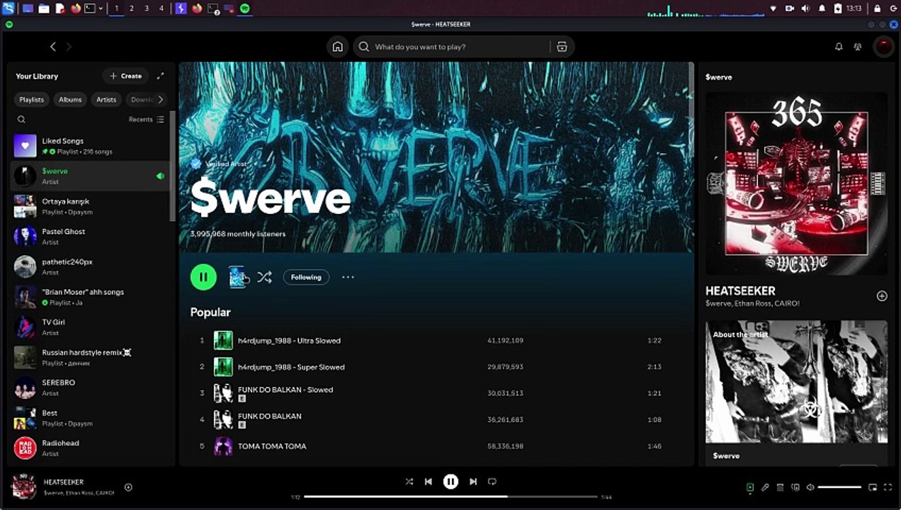Image resolution: width=901 pixels, height=510 pixels.
Task: Open Radiohead artist in library
Action: click(x=90, y=448)
